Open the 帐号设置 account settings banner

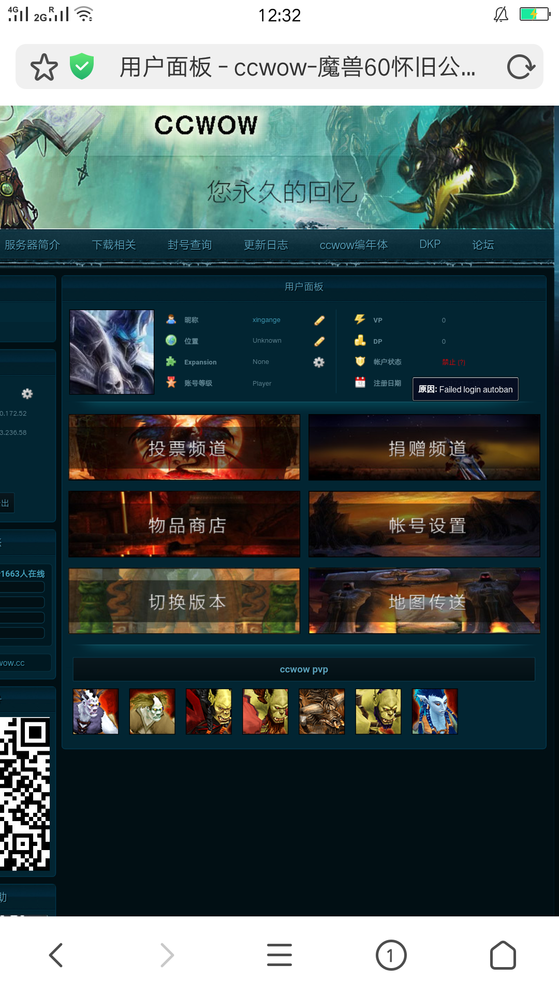pos(424,524)
